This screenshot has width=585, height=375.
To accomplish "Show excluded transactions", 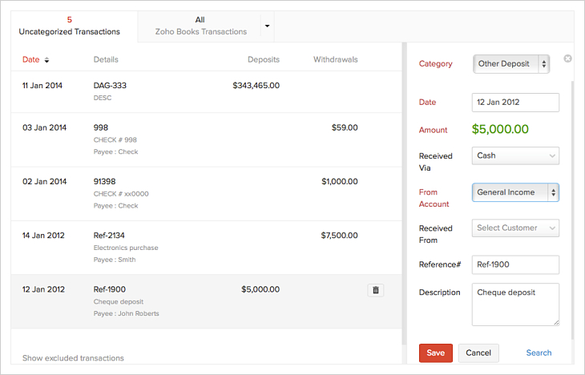I will point(73,358).
